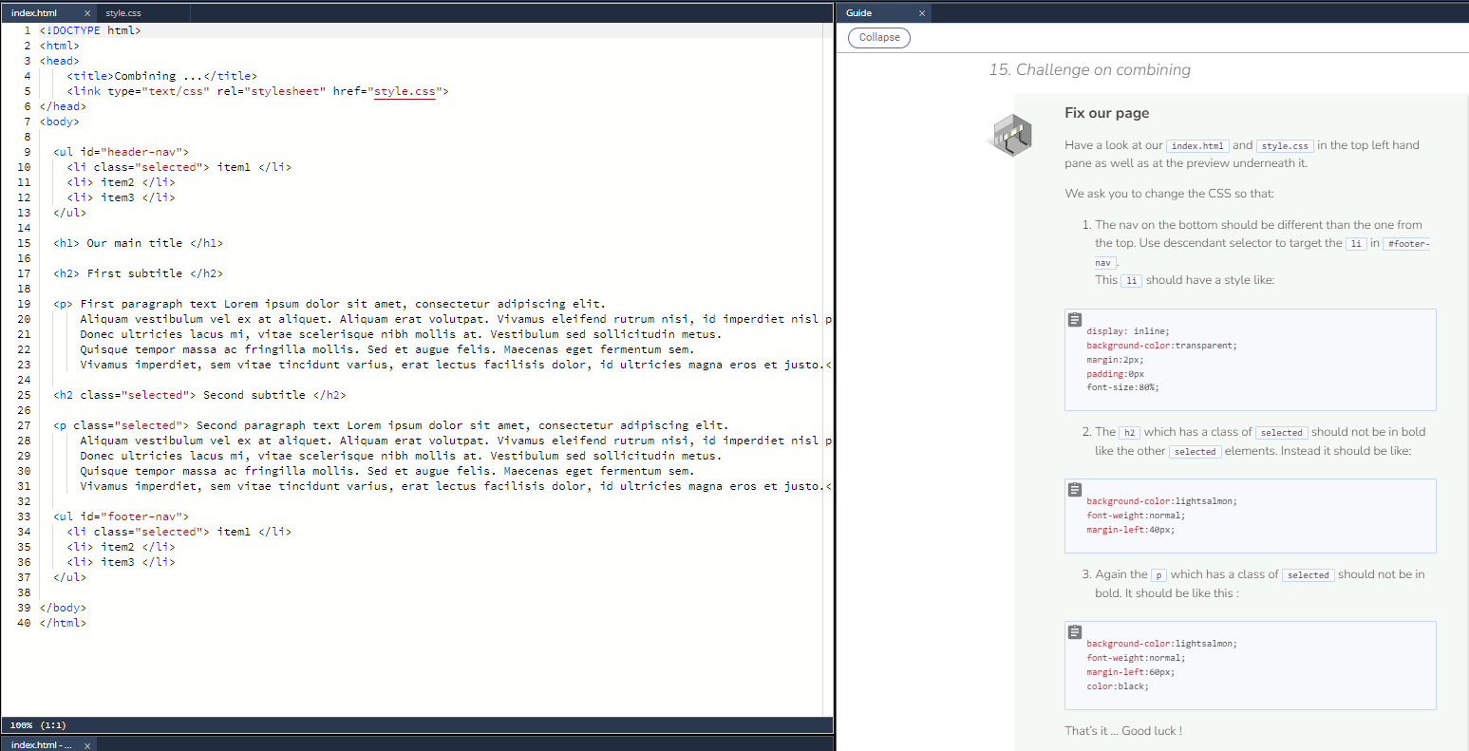Click the underlined style.css href link

405,90
